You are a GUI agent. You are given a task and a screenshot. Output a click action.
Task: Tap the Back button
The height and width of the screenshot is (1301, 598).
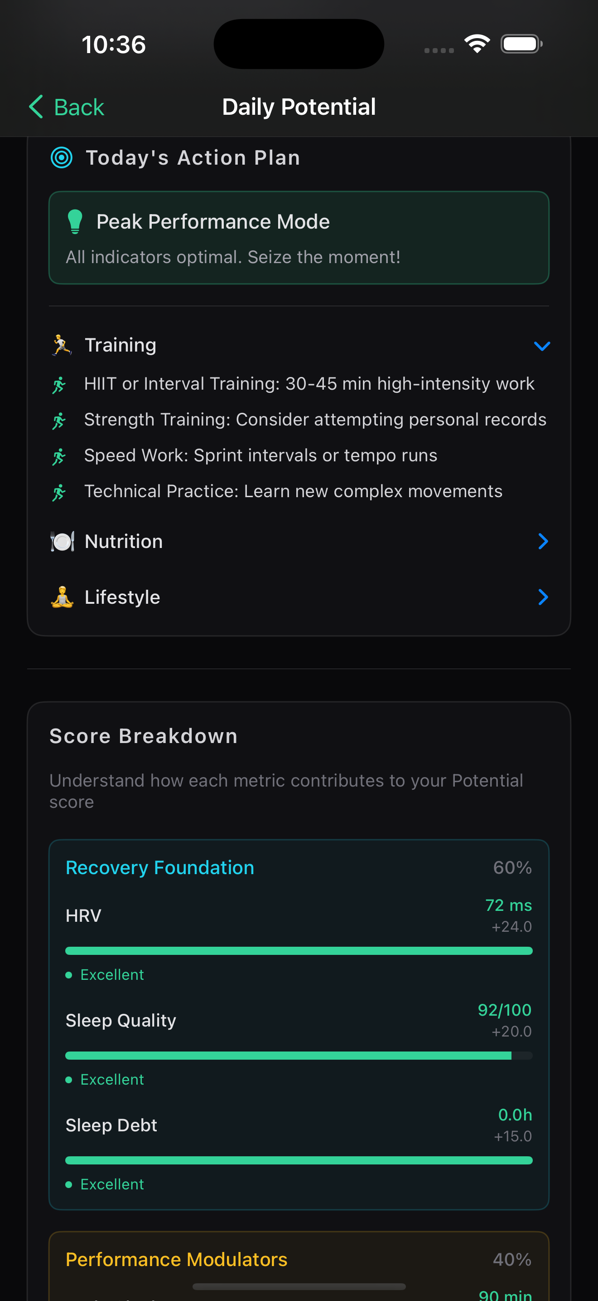(66, 107)
